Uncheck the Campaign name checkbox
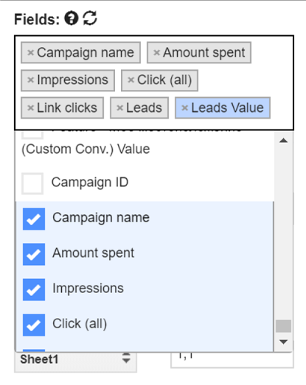 click(x=34, y=219)
